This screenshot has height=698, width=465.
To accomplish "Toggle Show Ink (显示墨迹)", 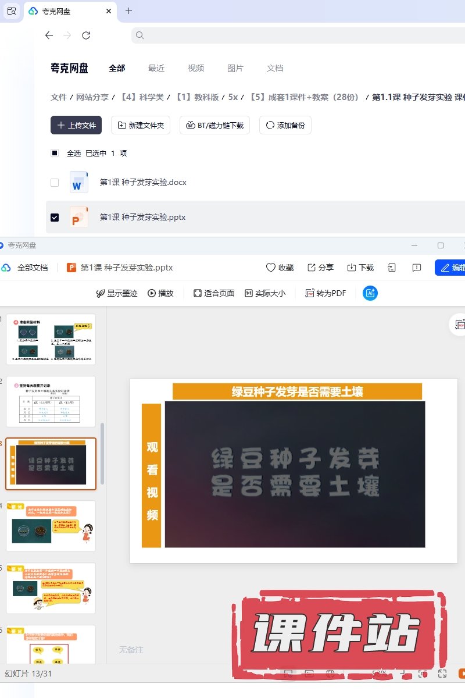I will click(x=116, y=293).
